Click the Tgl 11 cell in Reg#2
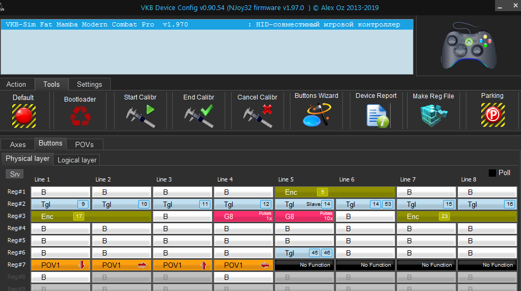The image size is (521, 291). (182, 204)
